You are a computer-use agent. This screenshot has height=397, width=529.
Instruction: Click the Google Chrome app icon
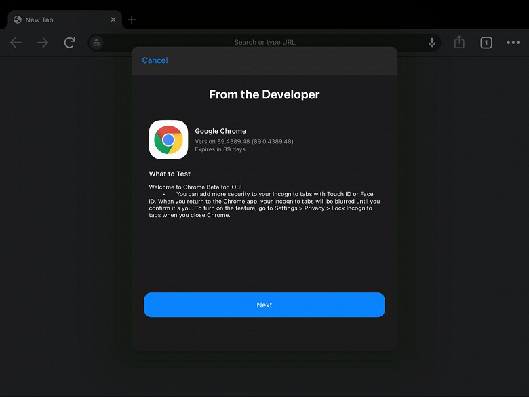[x=168, y=140]
